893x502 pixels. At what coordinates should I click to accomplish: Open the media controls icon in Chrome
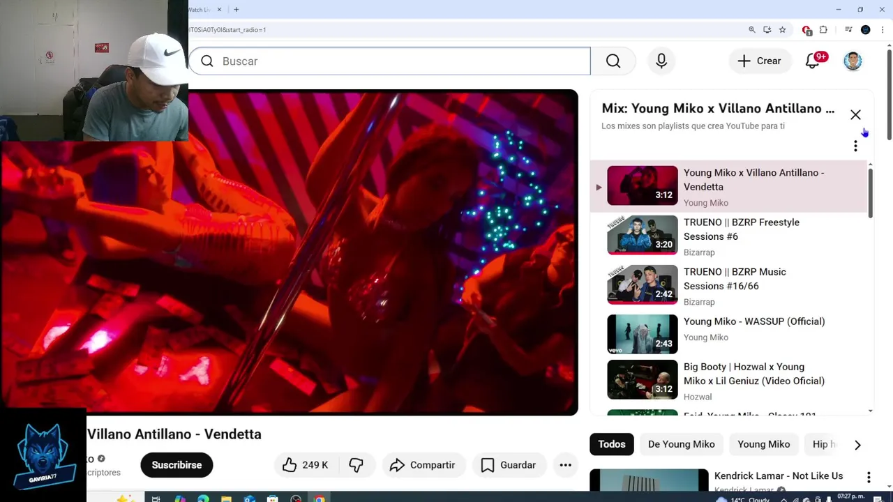[848, 30]
